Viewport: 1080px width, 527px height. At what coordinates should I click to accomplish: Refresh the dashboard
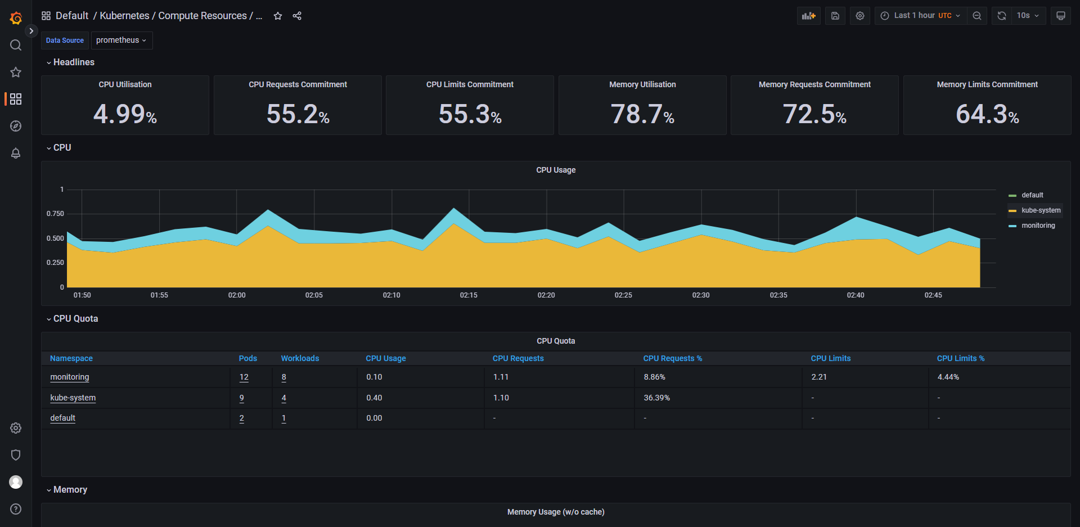pos(1002,16)
